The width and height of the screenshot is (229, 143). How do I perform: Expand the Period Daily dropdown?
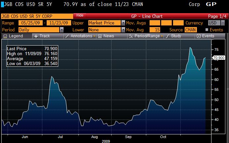coord(62,30)
